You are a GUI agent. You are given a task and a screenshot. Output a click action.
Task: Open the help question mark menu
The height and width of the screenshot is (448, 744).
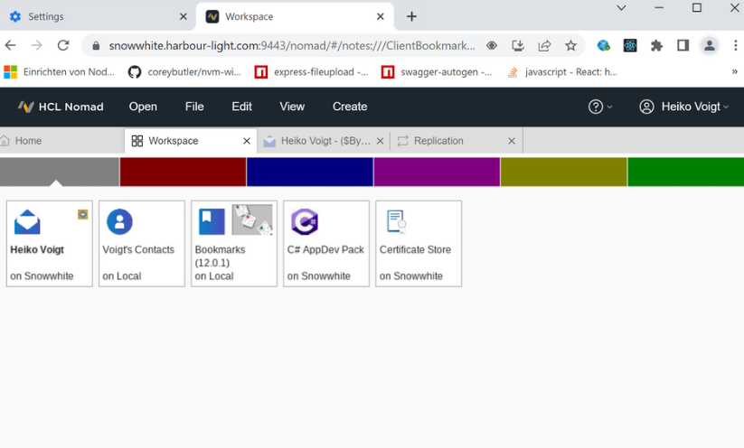click(x=599, y=107)
